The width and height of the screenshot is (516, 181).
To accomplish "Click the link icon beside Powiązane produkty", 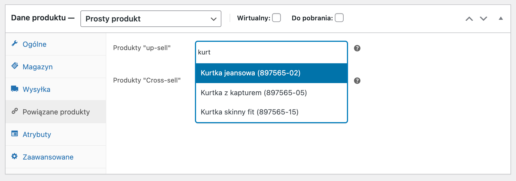I will tap(15, 111).
